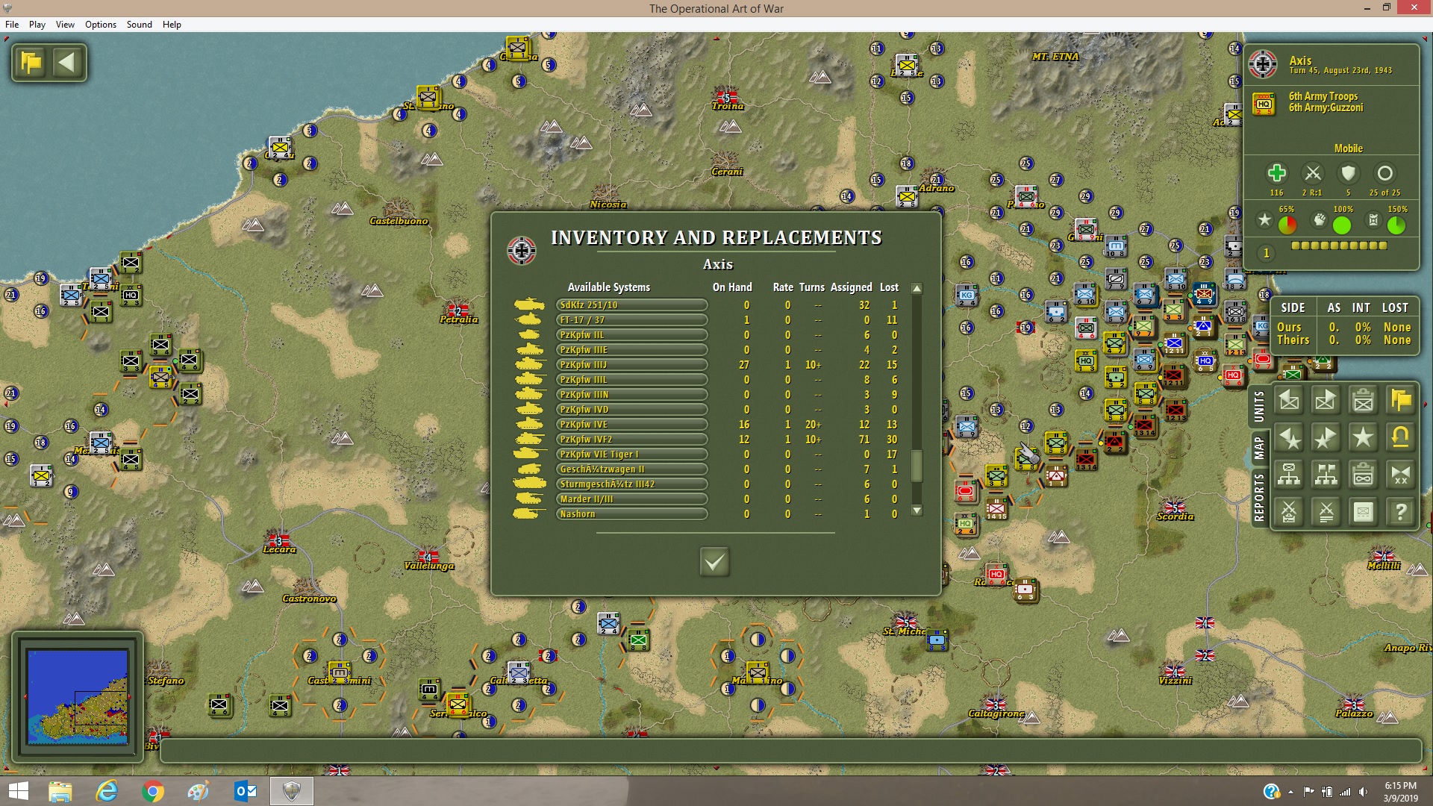Click the star proficiency icon beside 65%

click(1264, 219)
